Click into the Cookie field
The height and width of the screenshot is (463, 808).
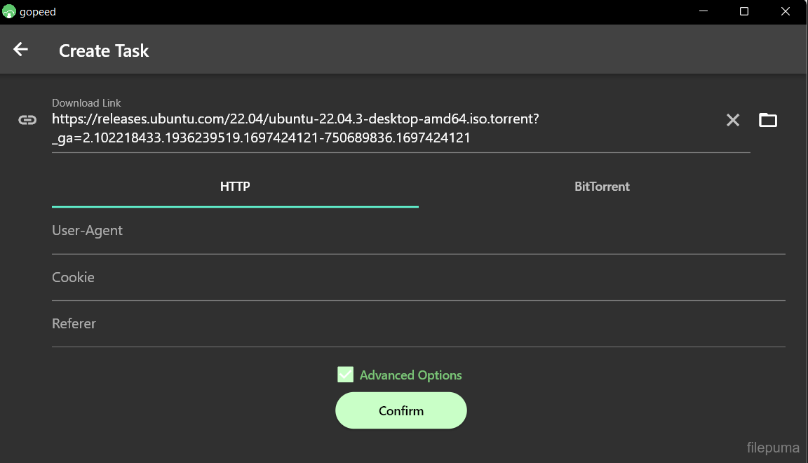click(418, 278)
